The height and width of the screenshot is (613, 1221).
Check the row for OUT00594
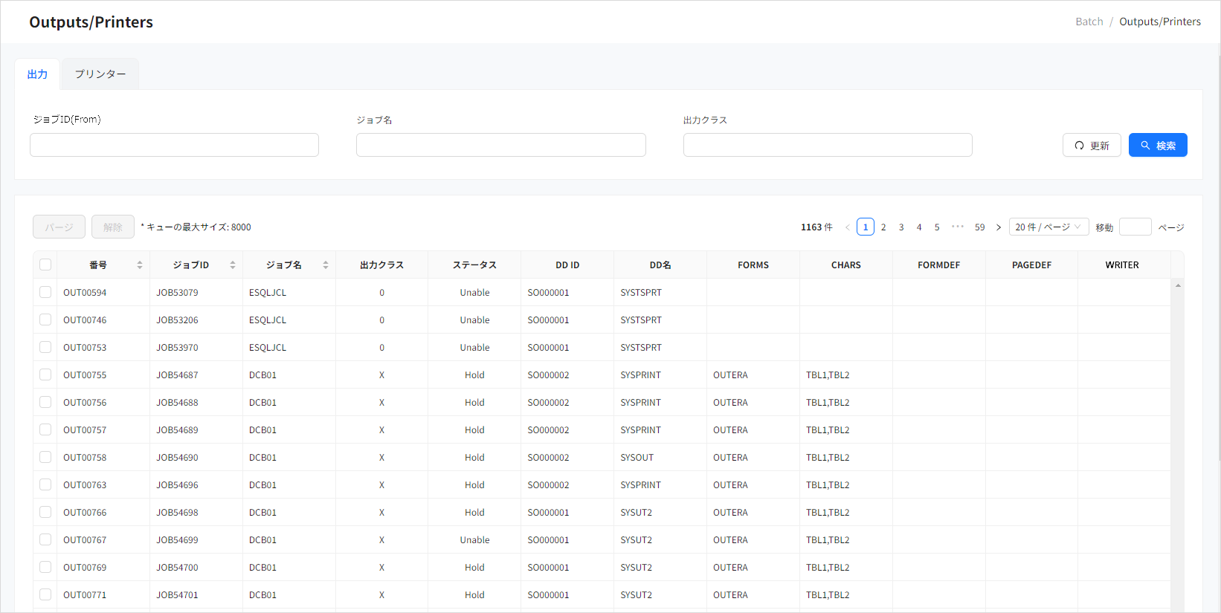click(x=45, y=293)
